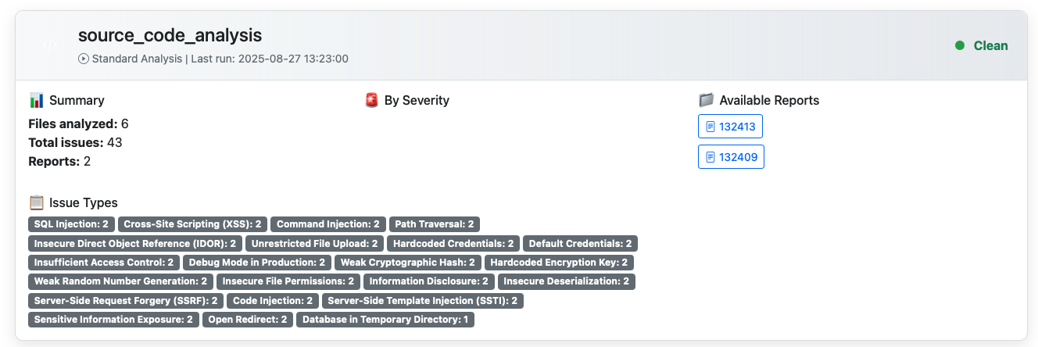Click the Summary bar chart icon
Screen dimensions: 1038x347
[36, 100]
